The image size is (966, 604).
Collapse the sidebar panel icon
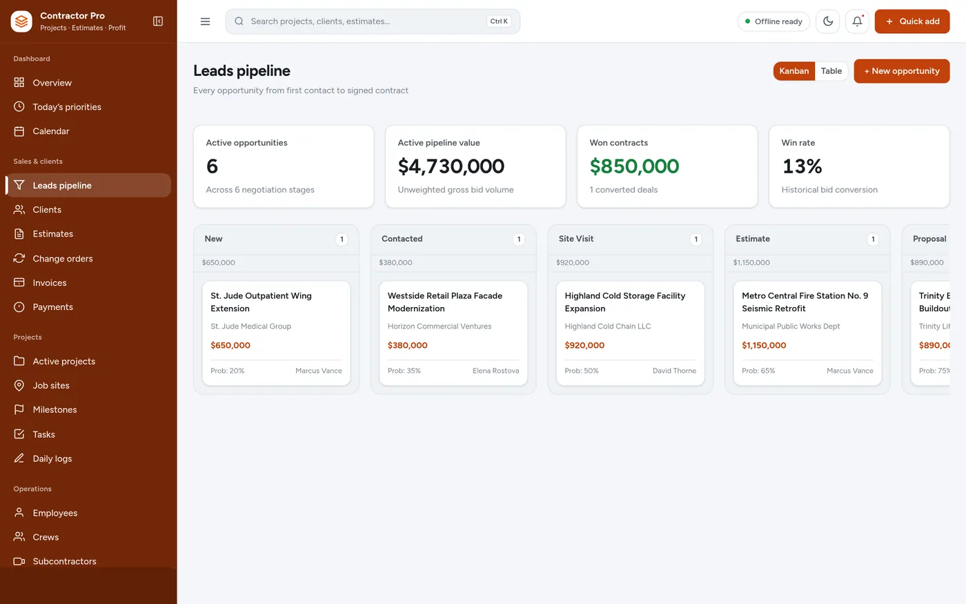click(158, 21)
